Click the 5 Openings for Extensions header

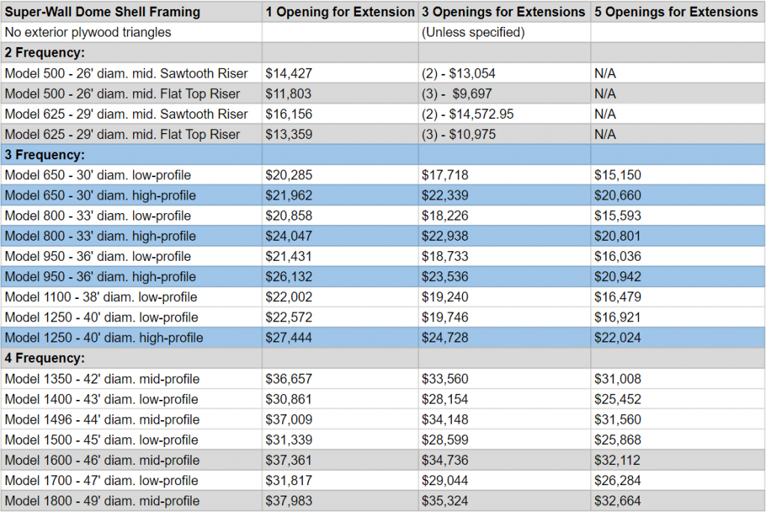678,12
